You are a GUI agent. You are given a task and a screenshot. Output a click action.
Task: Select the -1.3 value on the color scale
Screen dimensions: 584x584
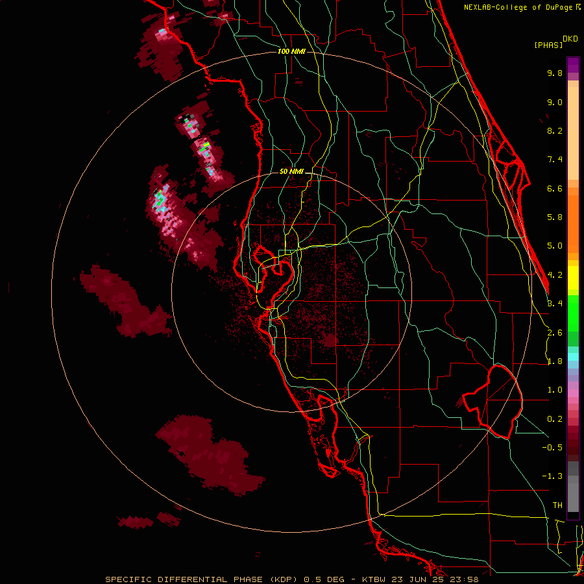(x=552, y=476)
